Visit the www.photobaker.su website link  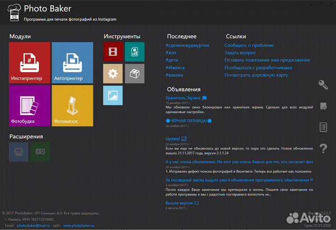click(79, 225)
